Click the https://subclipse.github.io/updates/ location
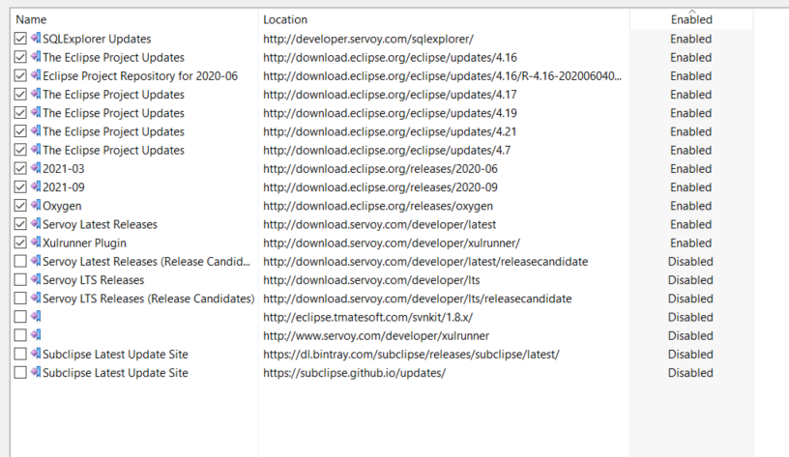 point(354,373)
